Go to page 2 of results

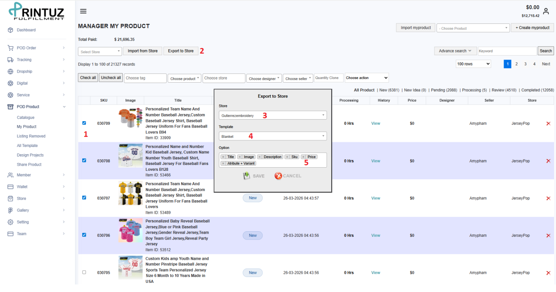(x=516, y=64)
